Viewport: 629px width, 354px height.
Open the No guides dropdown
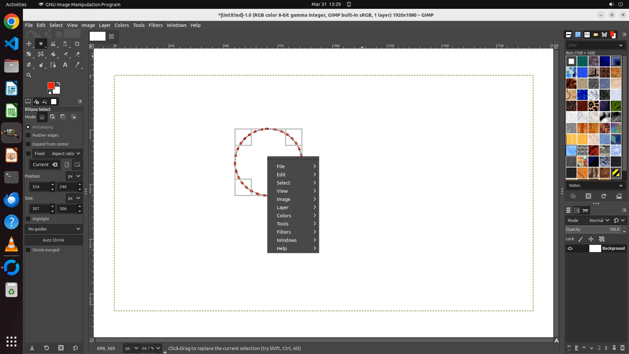pyautogui.click(x=54, y=229)
